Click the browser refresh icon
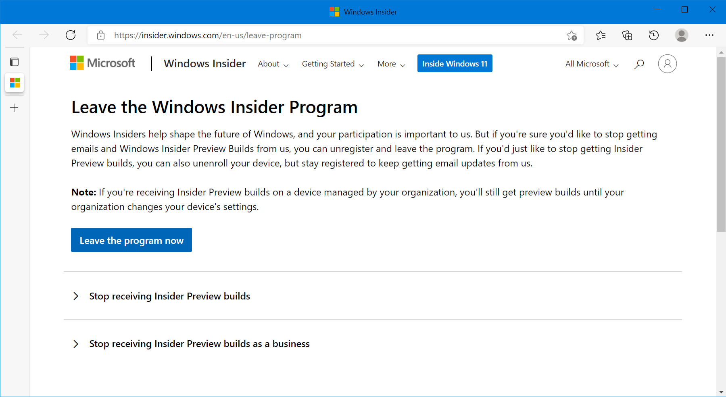726x397 pixels. [x=71, y=35]
